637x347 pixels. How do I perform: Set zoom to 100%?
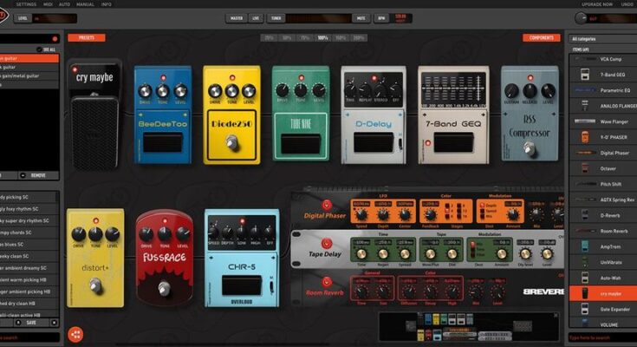[x=323, y=38]
